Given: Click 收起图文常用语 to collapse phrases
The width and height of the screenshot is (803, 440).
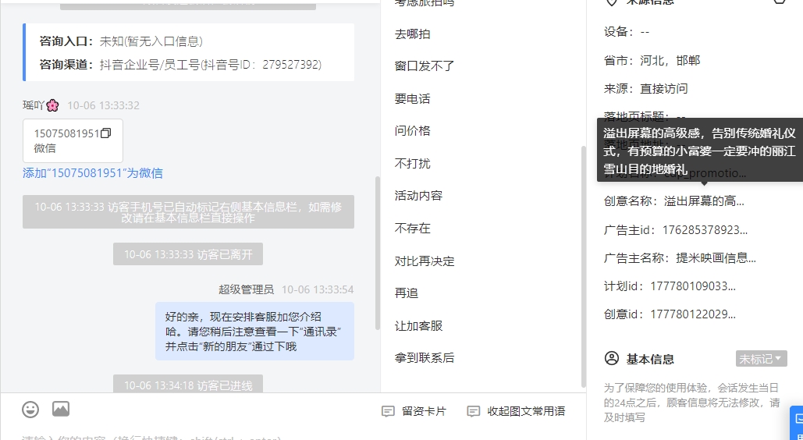Looking at the screenshot, I should click(x=517, y=411).
